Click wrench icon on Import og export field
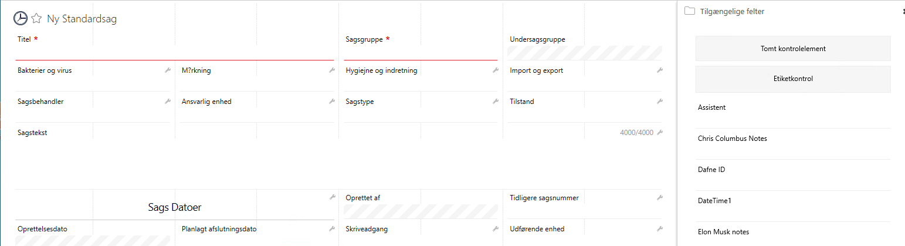 click(x=660, y=70)
